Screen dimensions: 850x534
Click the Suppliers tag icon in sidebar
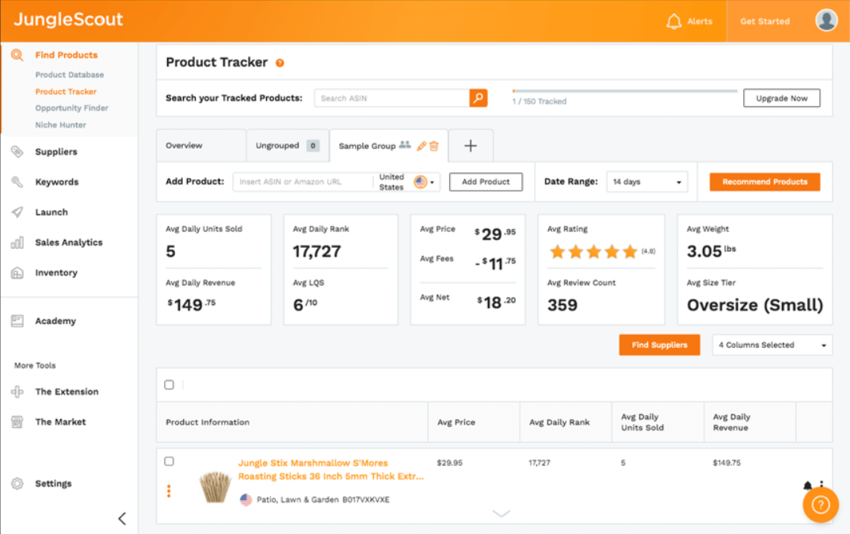point(17,152)
